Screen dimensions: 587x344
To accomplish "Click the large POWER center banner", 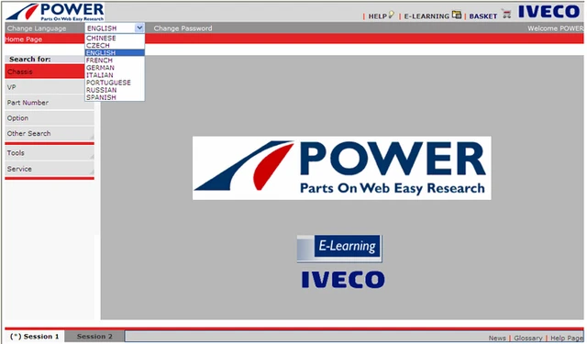I will pos(342,168).
